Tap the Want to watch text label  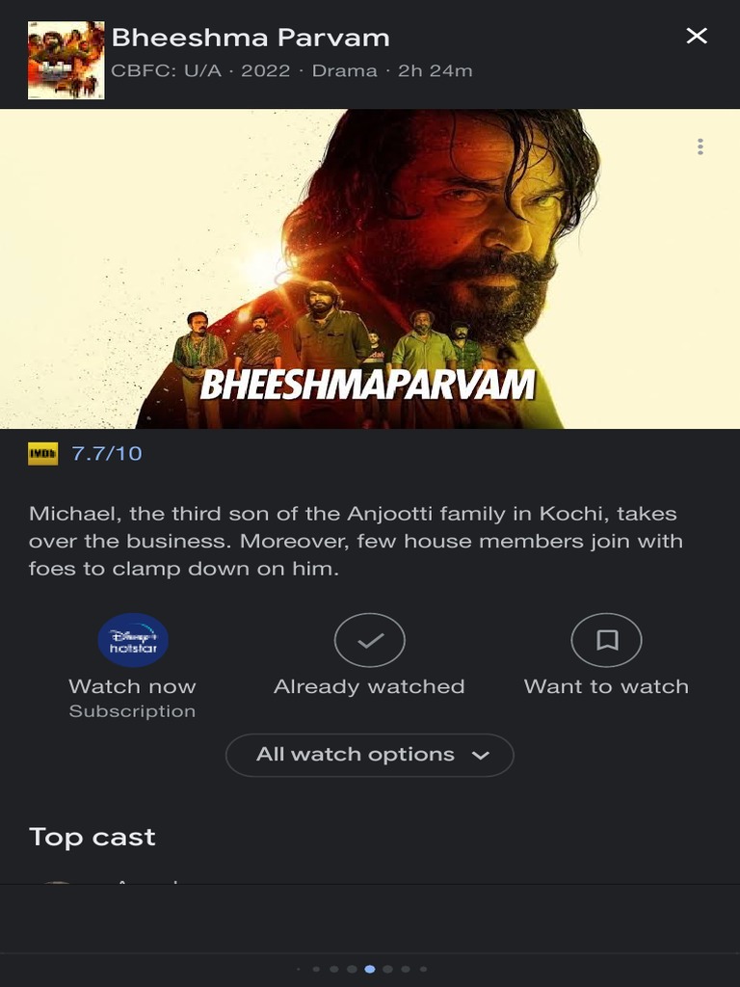tap(607, 686)
